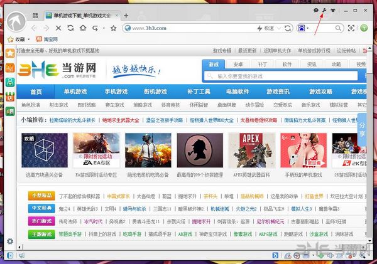Screen dimensions: 377x264
Task: Toggle the sidebar from status bar
Action: [10, 255]
